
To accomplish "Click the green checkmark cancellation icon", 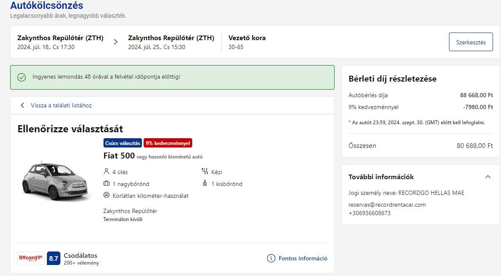I will pos(22,77).
